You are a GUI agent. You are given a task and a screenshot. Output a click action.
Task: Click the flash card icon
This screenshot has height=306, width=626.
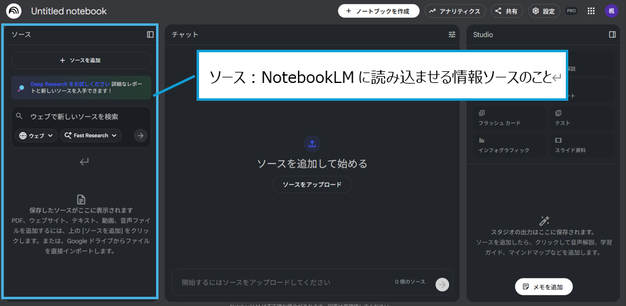pyautogui.click(x=482, y=113)
